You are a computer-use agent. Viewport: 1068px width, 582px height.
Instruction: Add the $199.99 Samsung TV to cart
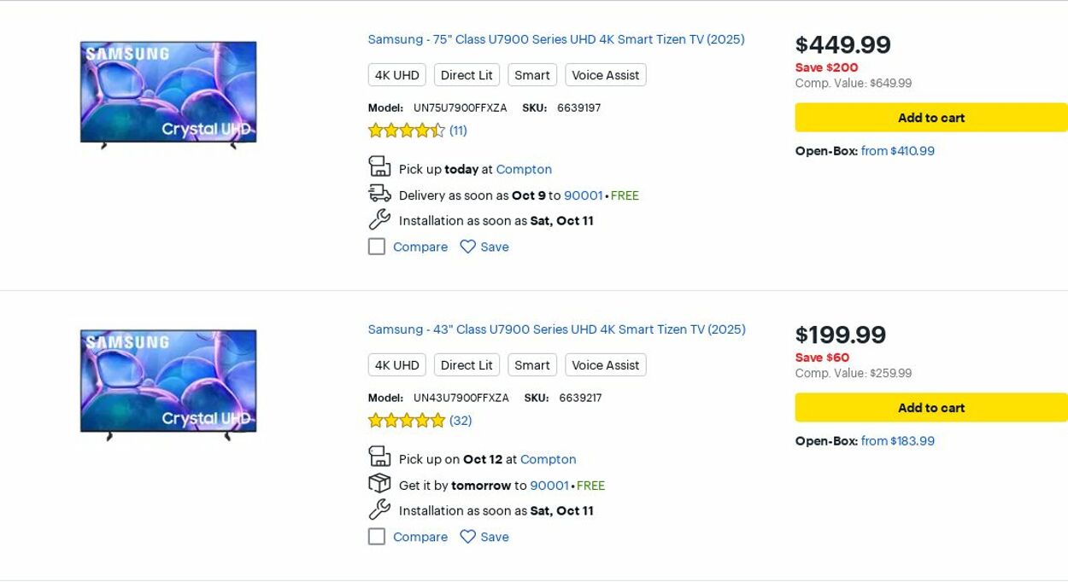click(x=930, y=408)
